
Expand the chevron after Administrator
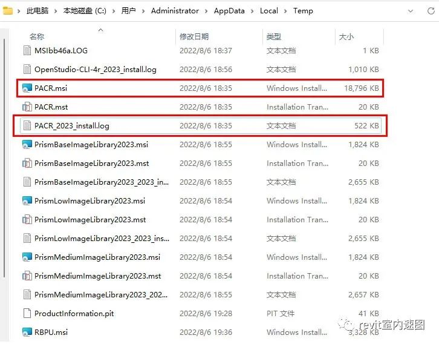click(x=206, y=12)
